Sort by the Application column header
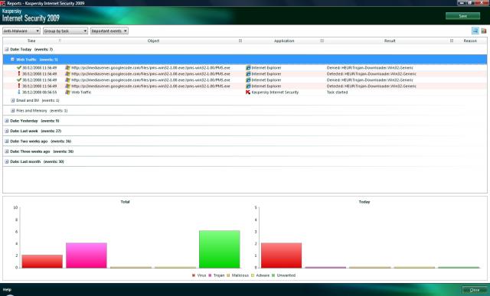The width and height of the screenshot is (490, 296). pos(284,41)
